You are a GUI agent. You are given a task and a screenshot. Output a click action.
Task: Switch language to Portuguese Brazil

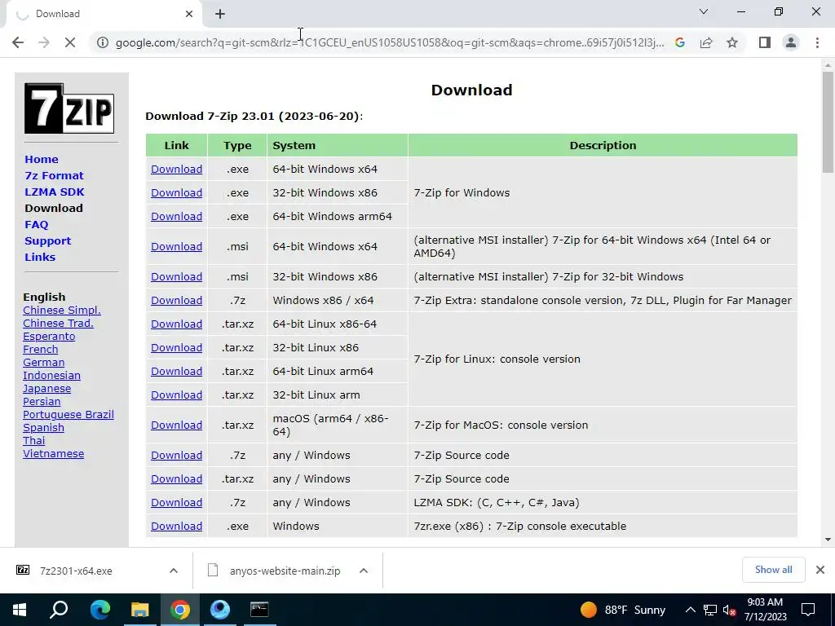pos(68,415)
